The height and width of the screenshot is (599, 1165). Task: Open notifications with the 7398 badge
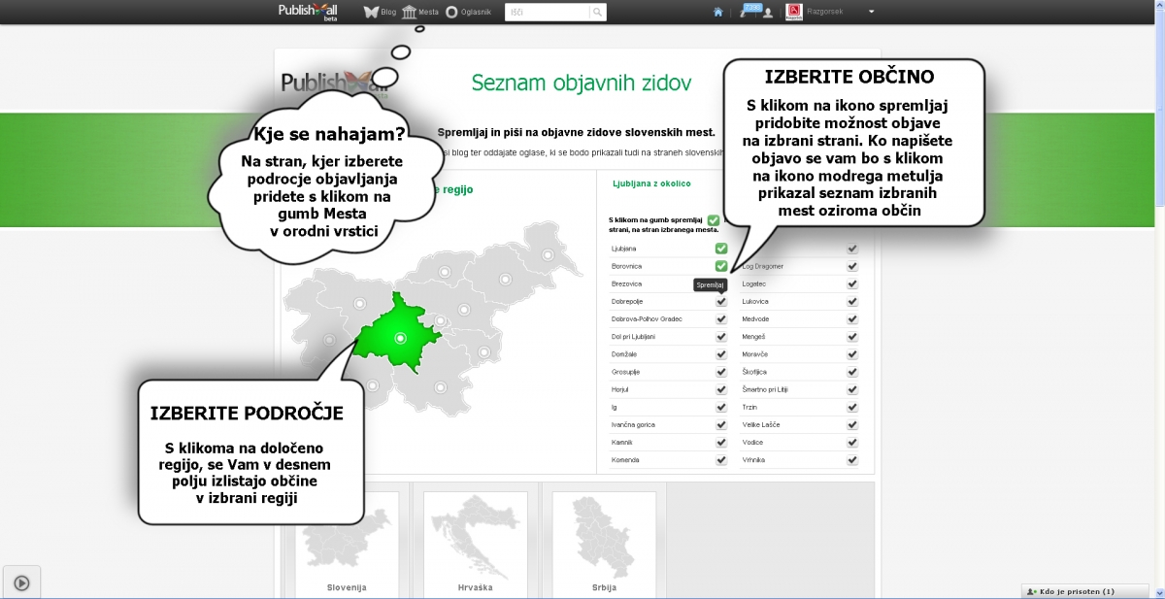click(747, 12)
